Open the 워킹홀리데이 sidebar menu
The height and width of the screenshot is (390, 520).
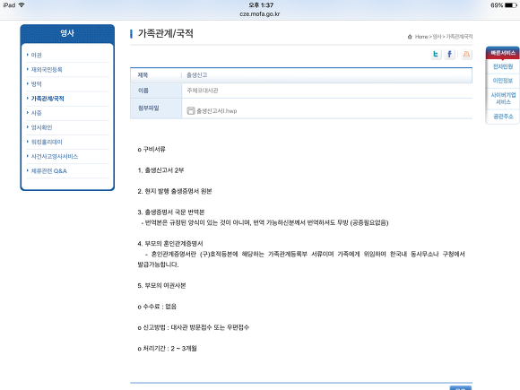tap(47, 142)
